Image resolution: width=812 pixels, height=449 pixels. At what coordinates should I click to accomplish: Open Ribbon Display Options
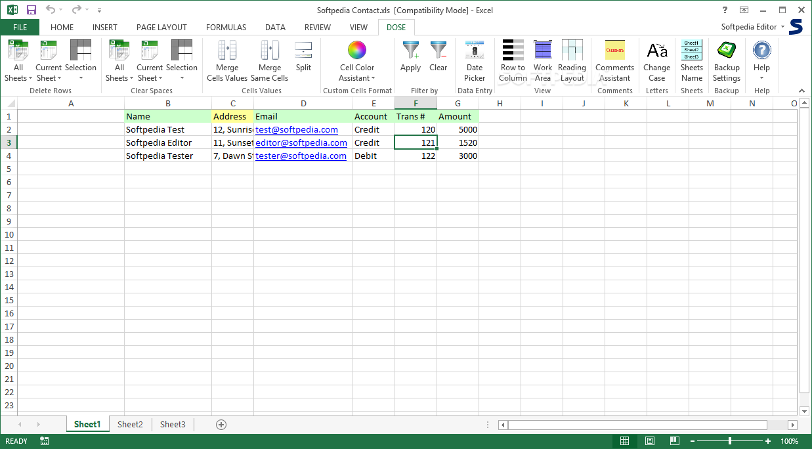tap(744, 10)
